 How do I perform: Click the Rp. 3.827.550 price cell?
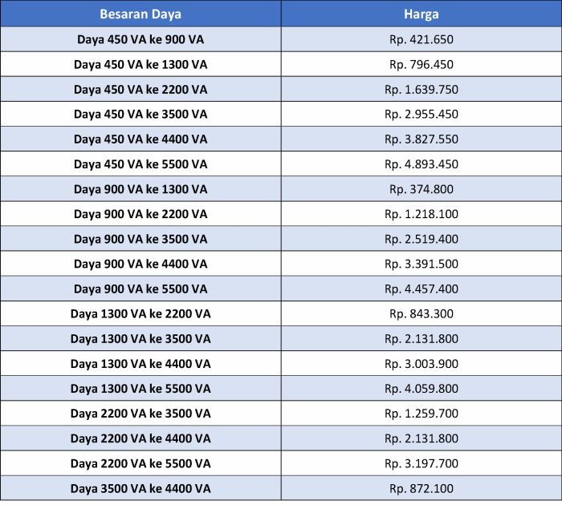click(421, 139)
